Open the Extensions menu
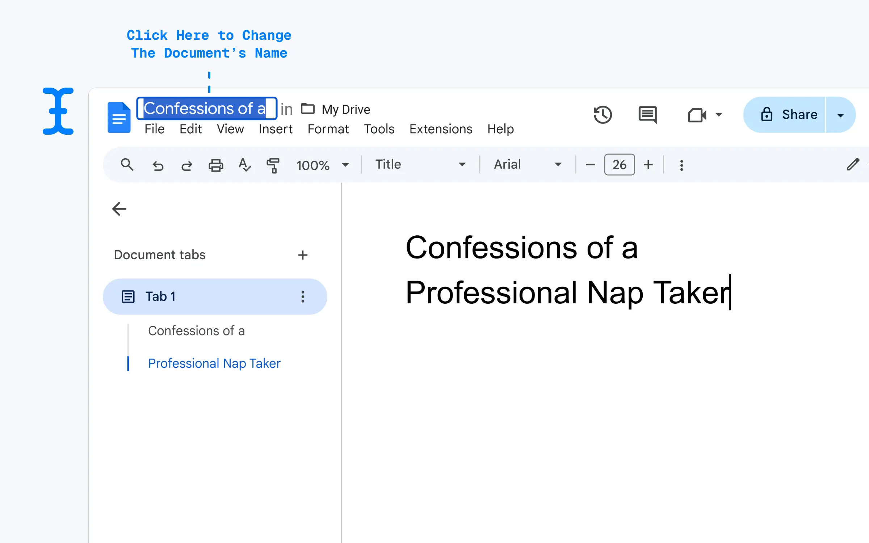Viewport: 869px width, 543px height. [x=441, y=129]
